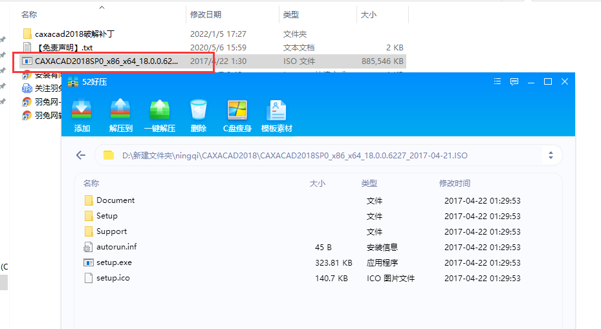
Task: Select caxacad2018破解补丁 folder icon in Explorer
Action: tap(27, 34)
